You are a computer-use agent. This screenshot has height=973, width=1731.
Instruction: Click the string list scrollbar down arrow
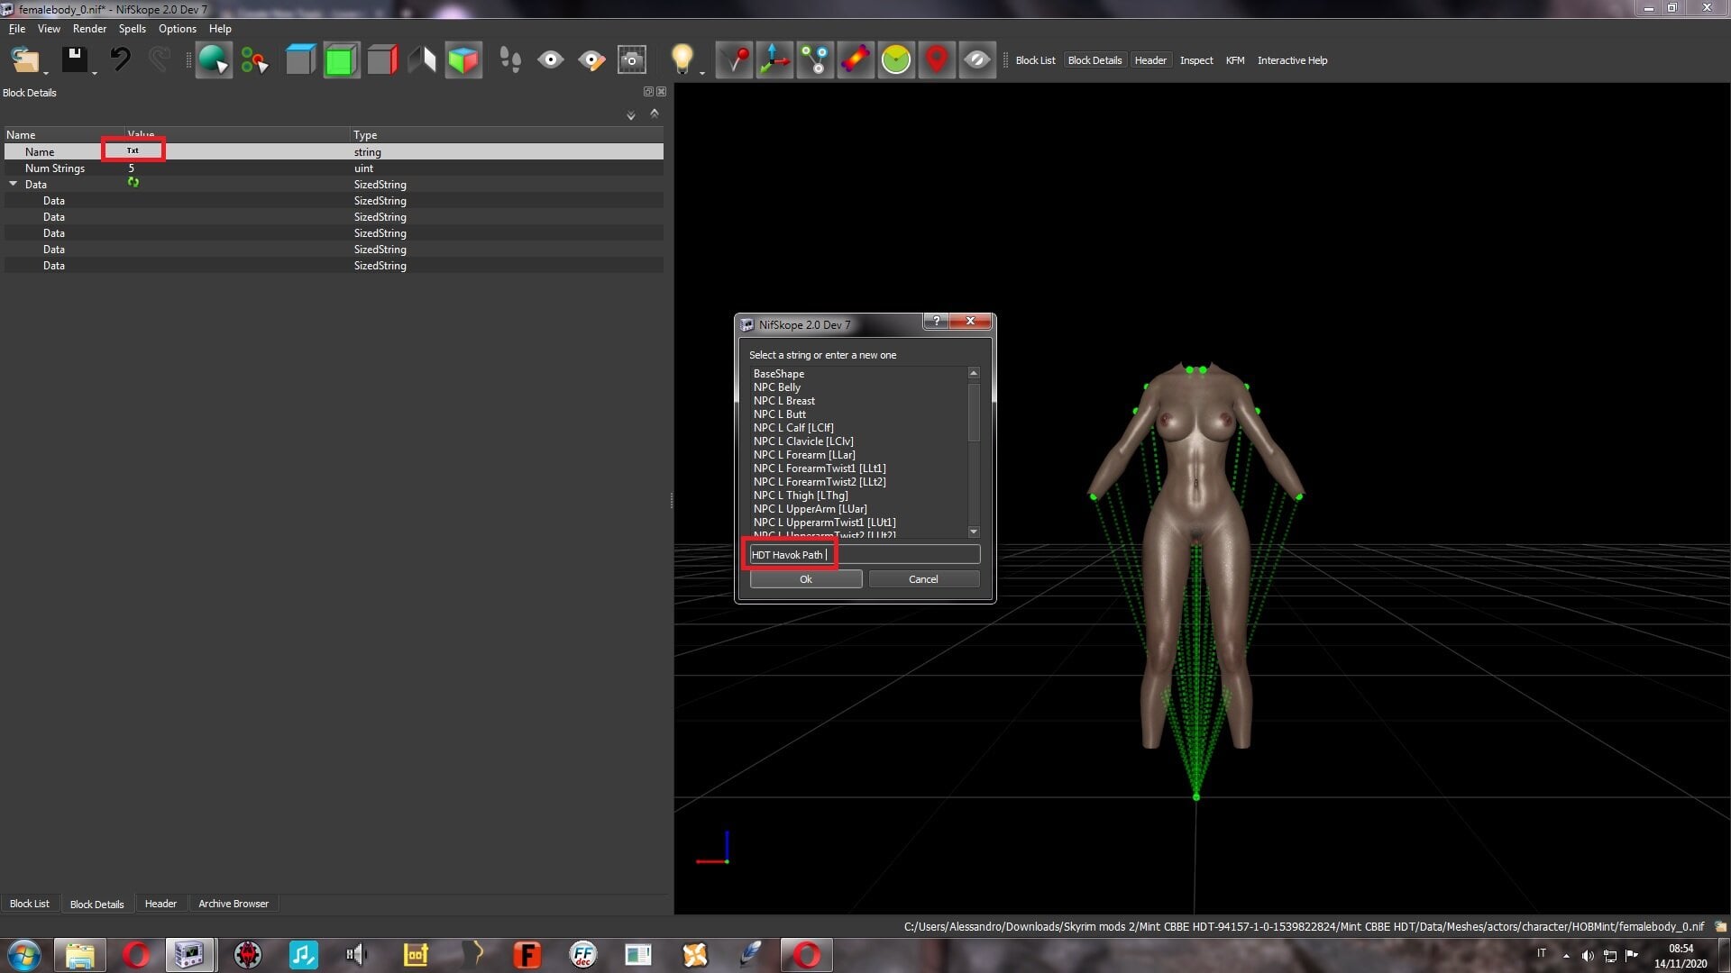click(974, 532)
